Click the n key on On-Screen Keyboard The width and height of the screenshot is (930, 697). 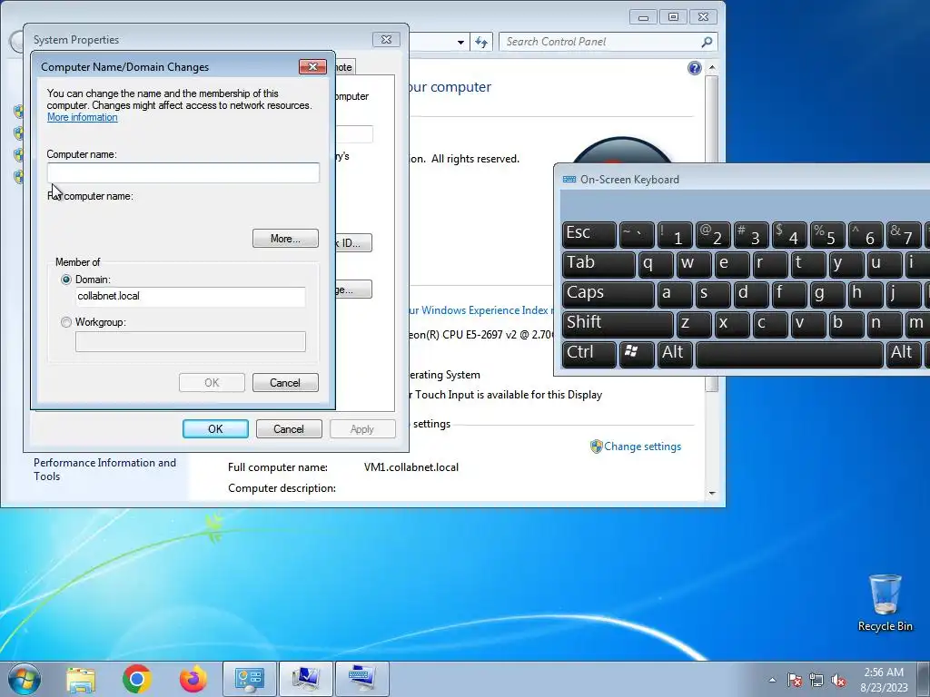(x=884, y=324)
